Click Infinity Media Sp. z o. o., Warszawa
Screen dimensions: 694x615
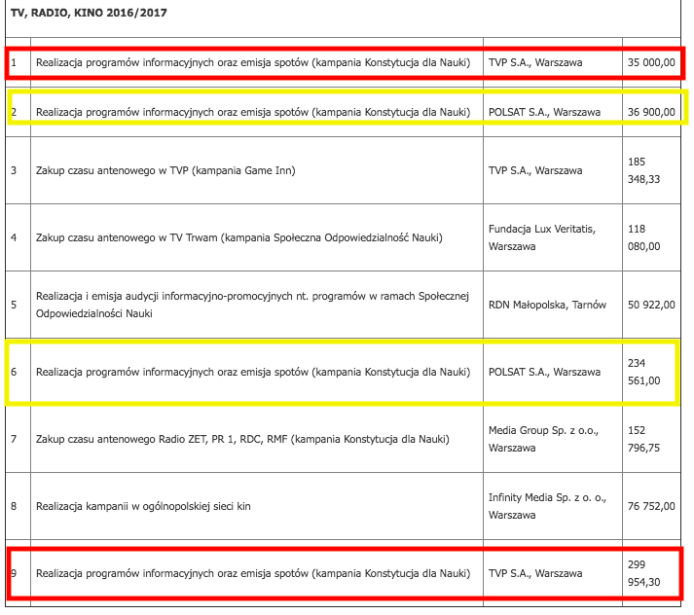pos(547,506)
